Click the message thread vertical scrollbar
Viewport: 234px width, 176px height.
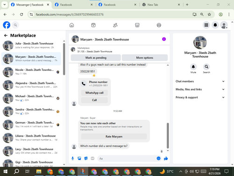click(168, 136)
